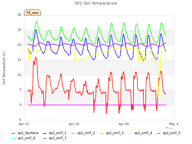
Task: Click the 25 y-axis tick label
Action: 19,30
